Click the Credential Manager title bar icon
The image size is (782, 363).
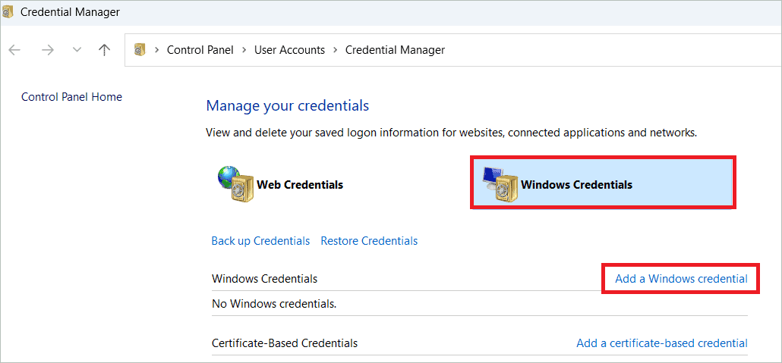coord(8,11)
